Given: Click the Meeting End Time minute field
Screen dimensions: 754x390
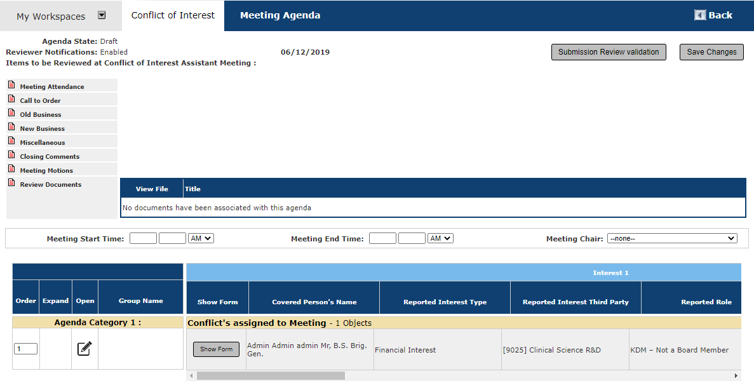Looking at the screenshot, I should (412, 239).
